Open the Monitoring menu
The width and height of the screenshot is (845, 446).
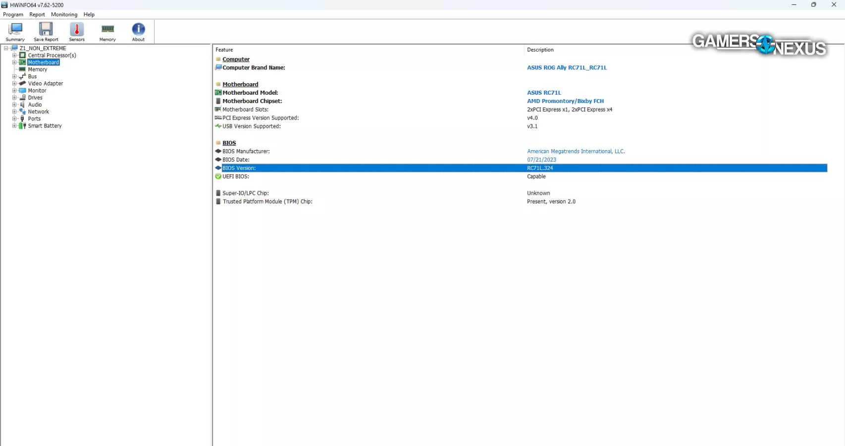[x=64, y=15]
